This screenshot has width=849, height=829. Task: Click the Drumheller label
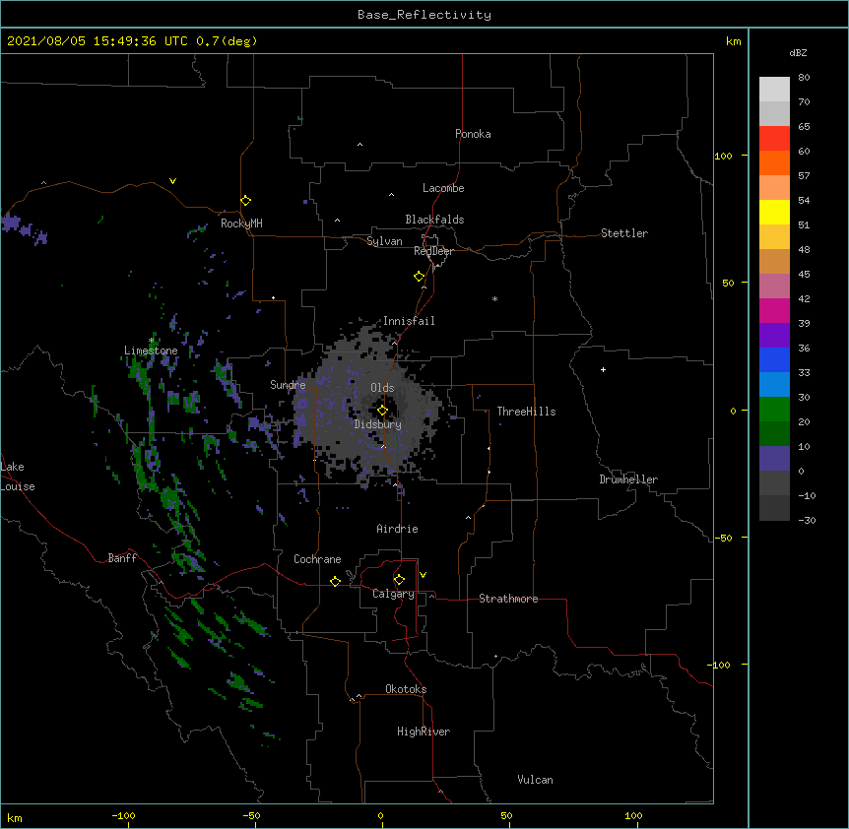tap(628, 479)
